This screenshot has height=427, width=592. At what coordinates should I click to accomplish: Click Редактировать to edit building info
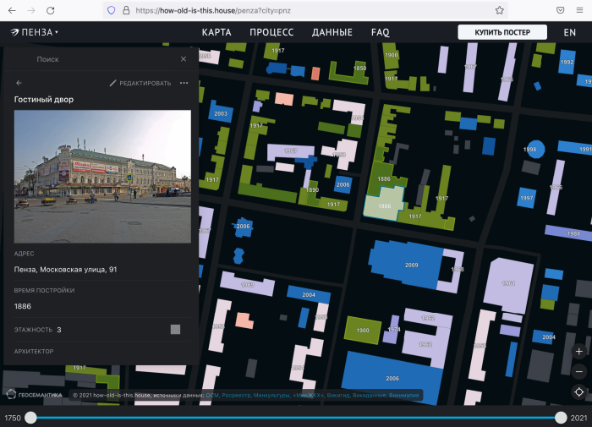click(x=140, y=83)
